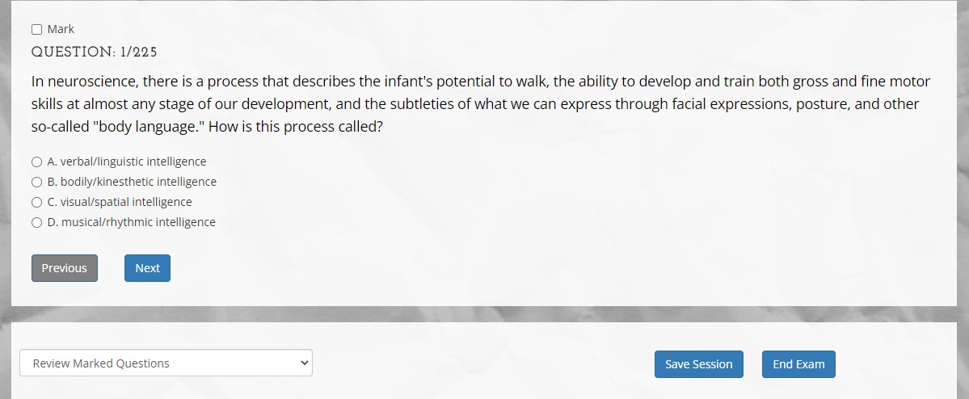Image resolution: width=969 pixels, height=399 pixels.
Task: Pick radio circle for option C
Action: (x=37, y=203)
